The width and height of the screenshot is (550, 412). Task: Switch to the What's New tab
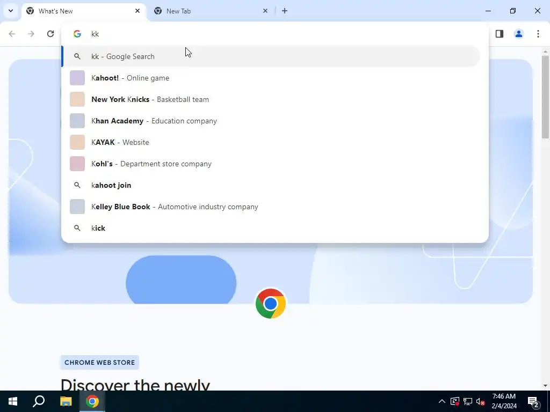(84, 11)
